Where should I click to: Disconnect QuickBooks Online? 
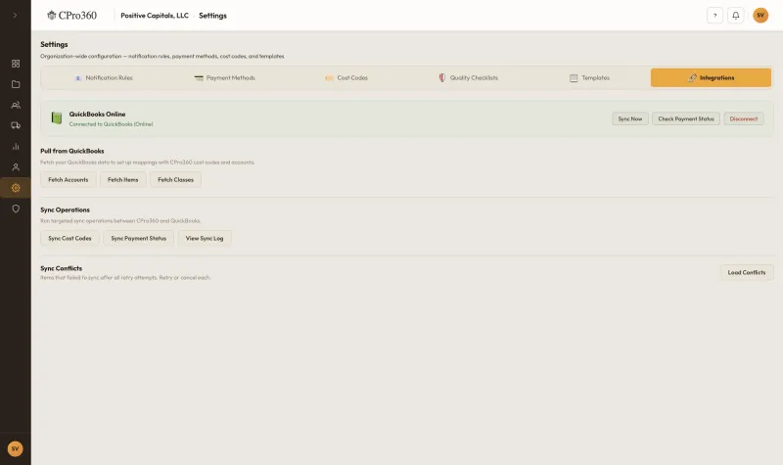pyautogui.click(x=744, y=118)
